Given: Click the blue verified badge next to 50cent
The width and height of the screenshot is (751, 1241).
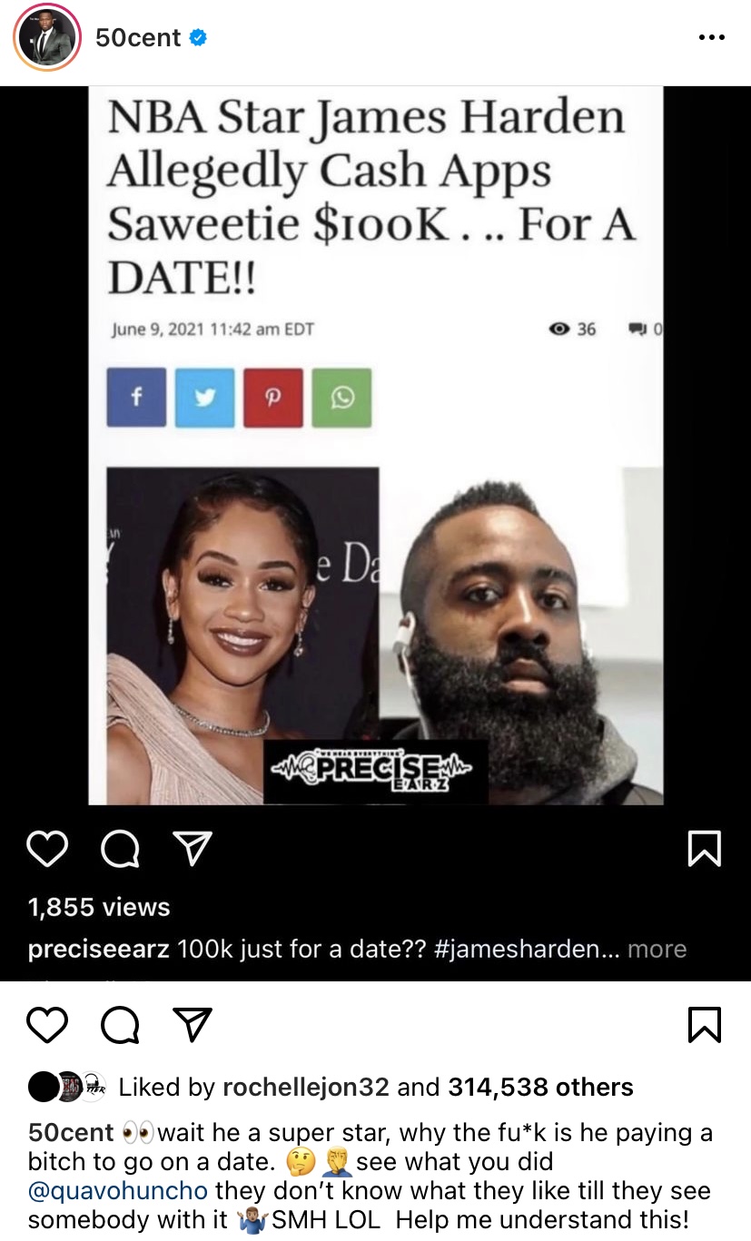Looking at the screenshot, I should tap(198, 38).
